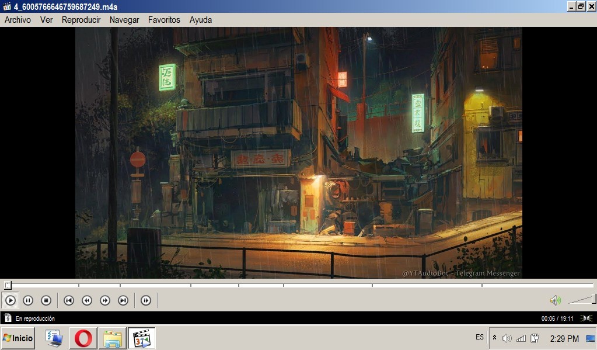Screen dimensions: 597x350
Task: Click the video artwork display area
Action: [299, 153]
